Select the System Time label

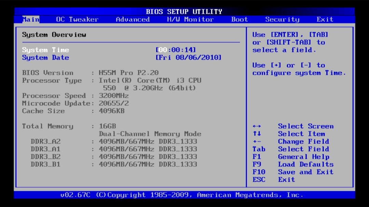[x=45, y=50]
